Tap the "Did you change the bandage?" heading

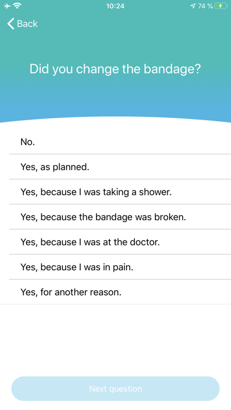[115, 70]
